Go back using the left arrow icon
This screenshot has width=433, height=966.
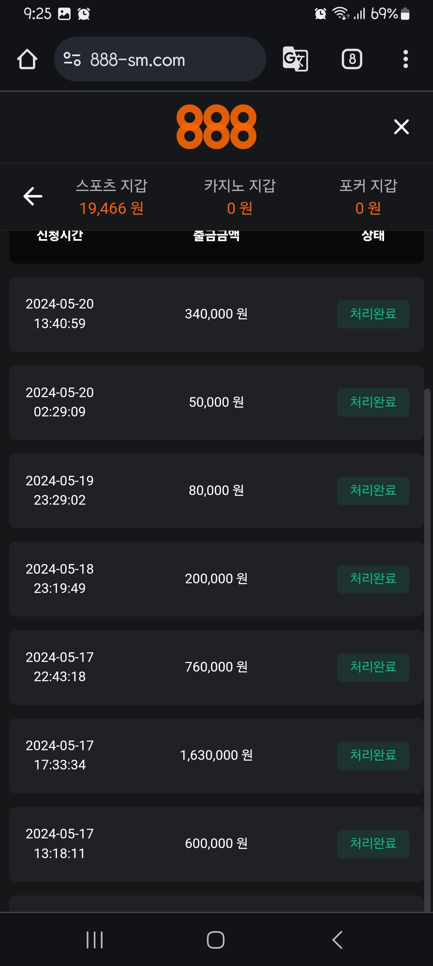pyautogui.click(x=33, y=196)
